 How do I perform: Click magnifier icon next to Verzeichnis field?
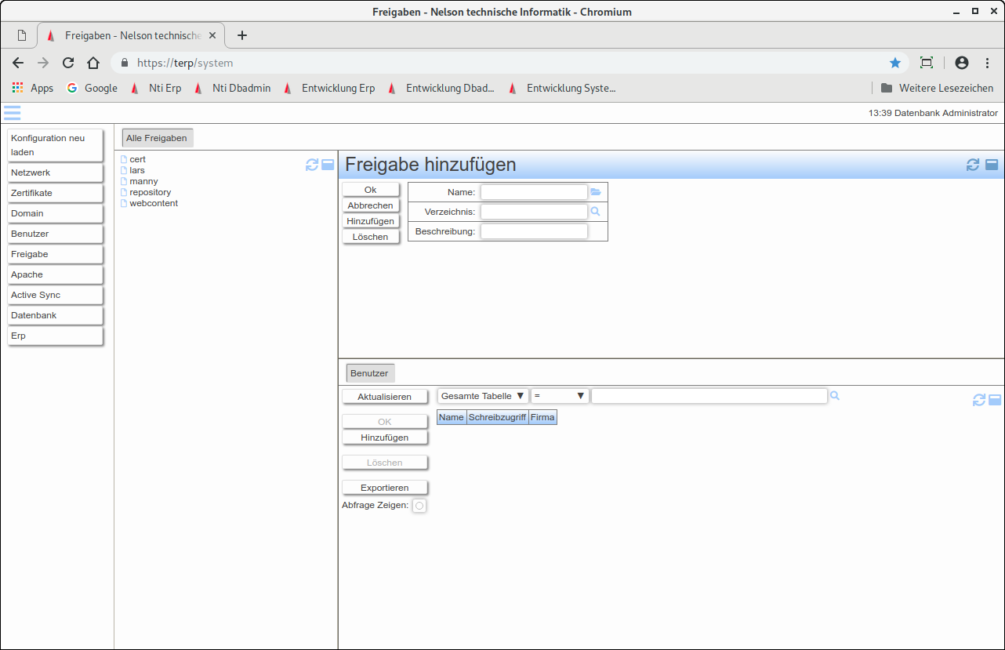click(595, 212)
